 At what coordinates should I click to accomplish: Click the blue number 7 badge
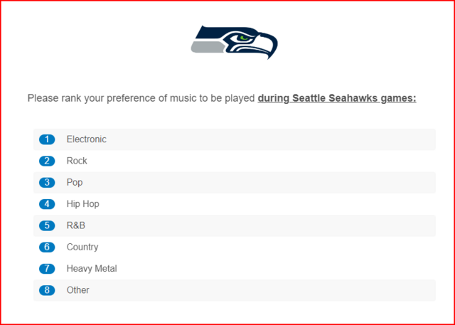click(x=47, y=269)
